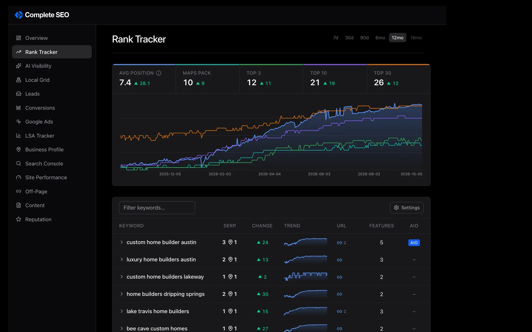Select the 90d time range

tap(364, 38)
